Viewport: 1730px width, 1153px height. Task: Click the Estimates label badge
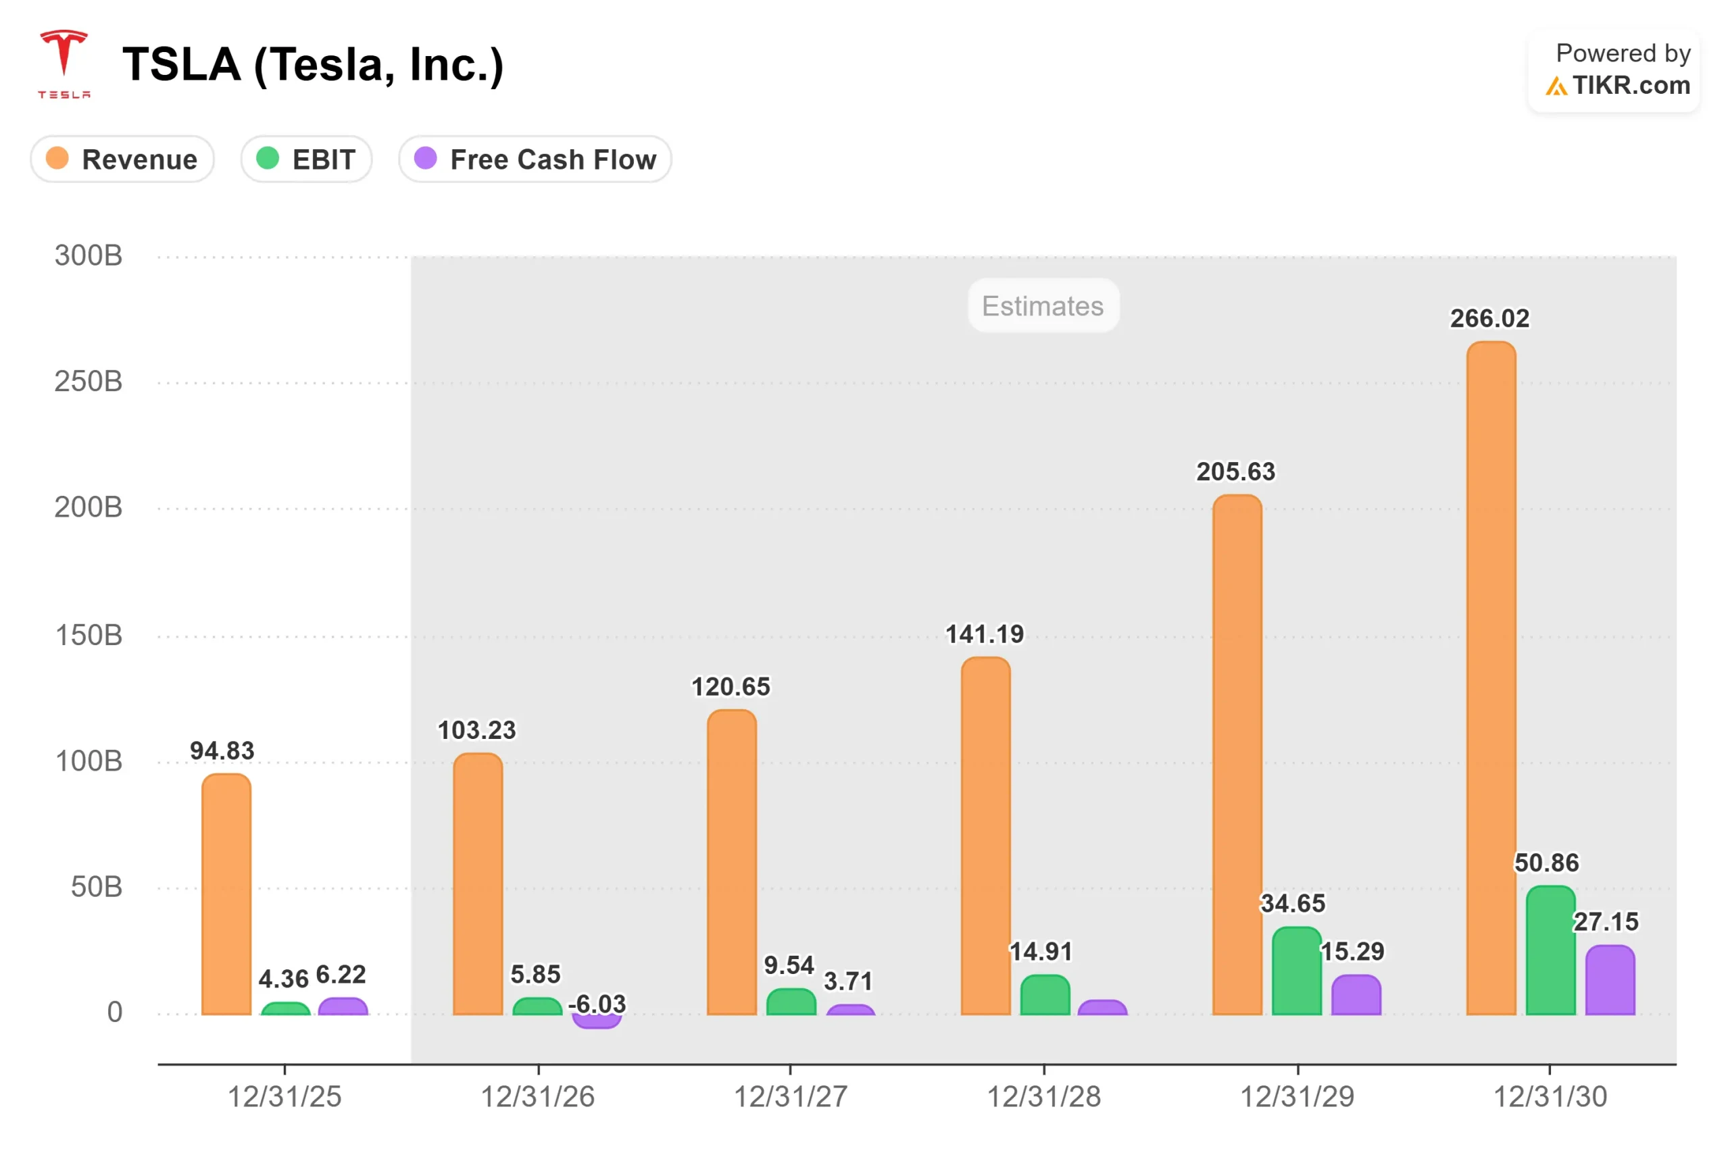1043,306
